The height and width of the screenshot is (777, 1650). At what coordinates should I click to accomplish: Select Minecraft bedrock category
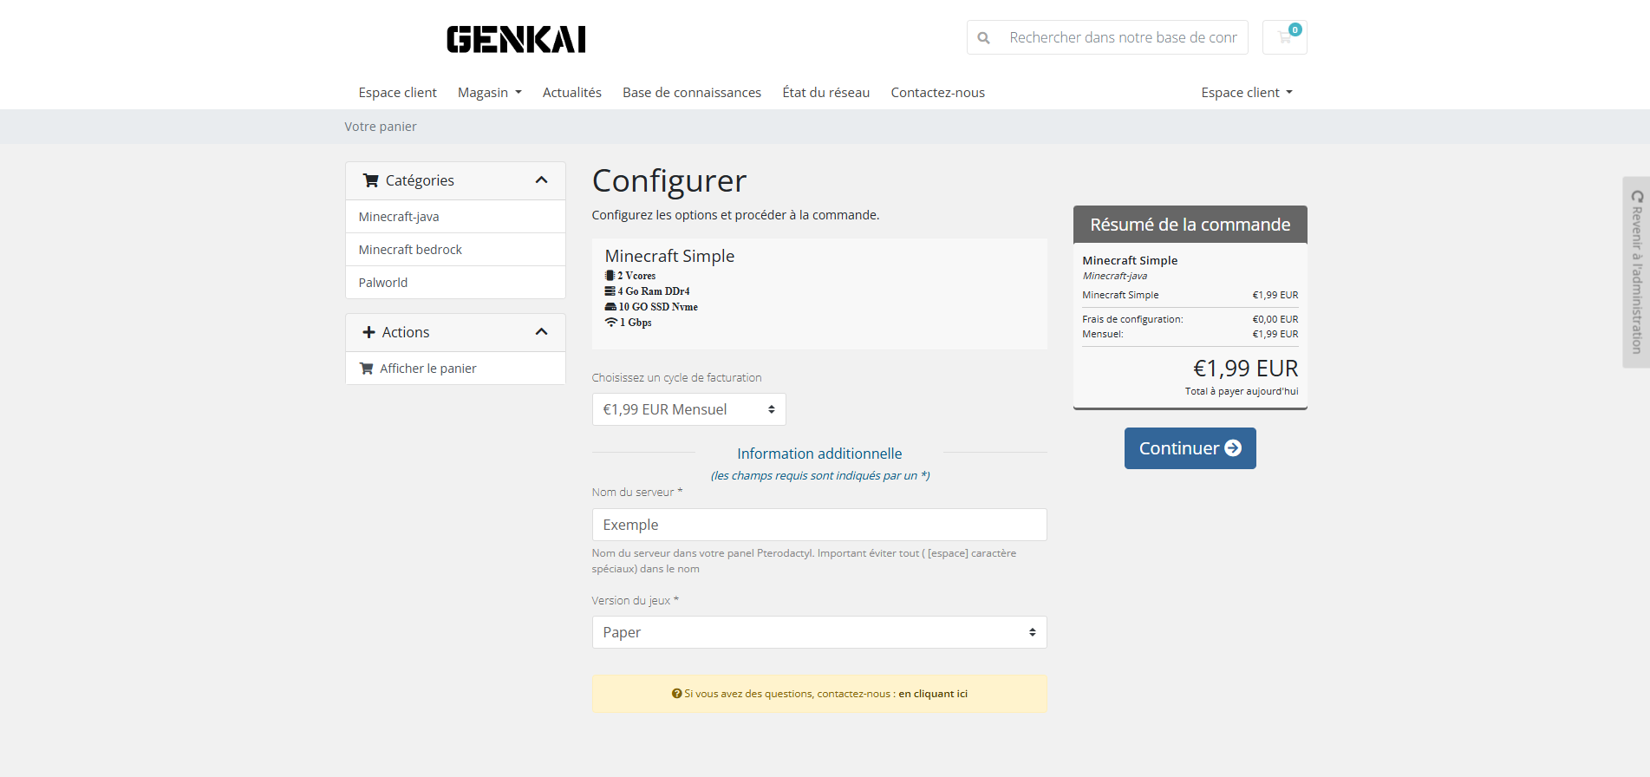coord(455,250)
